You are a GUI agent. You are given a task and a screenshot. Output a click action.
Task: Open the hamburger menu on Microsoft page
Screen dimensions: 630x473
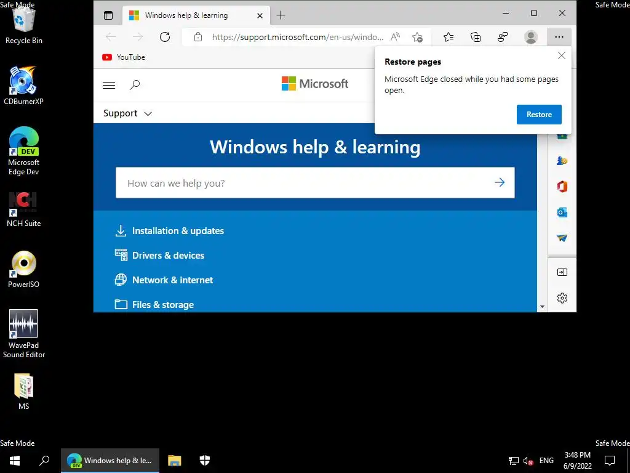tap(109, 85)
